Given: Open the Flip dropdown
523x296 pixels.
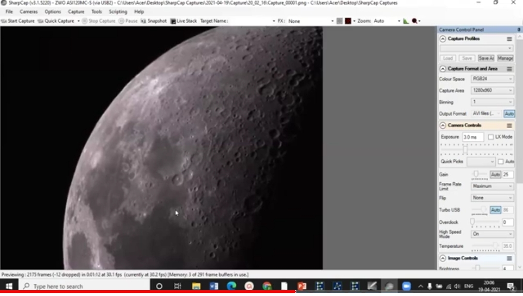Looking at the screenshot, I should pyautogui.click(x=492, y=198).
